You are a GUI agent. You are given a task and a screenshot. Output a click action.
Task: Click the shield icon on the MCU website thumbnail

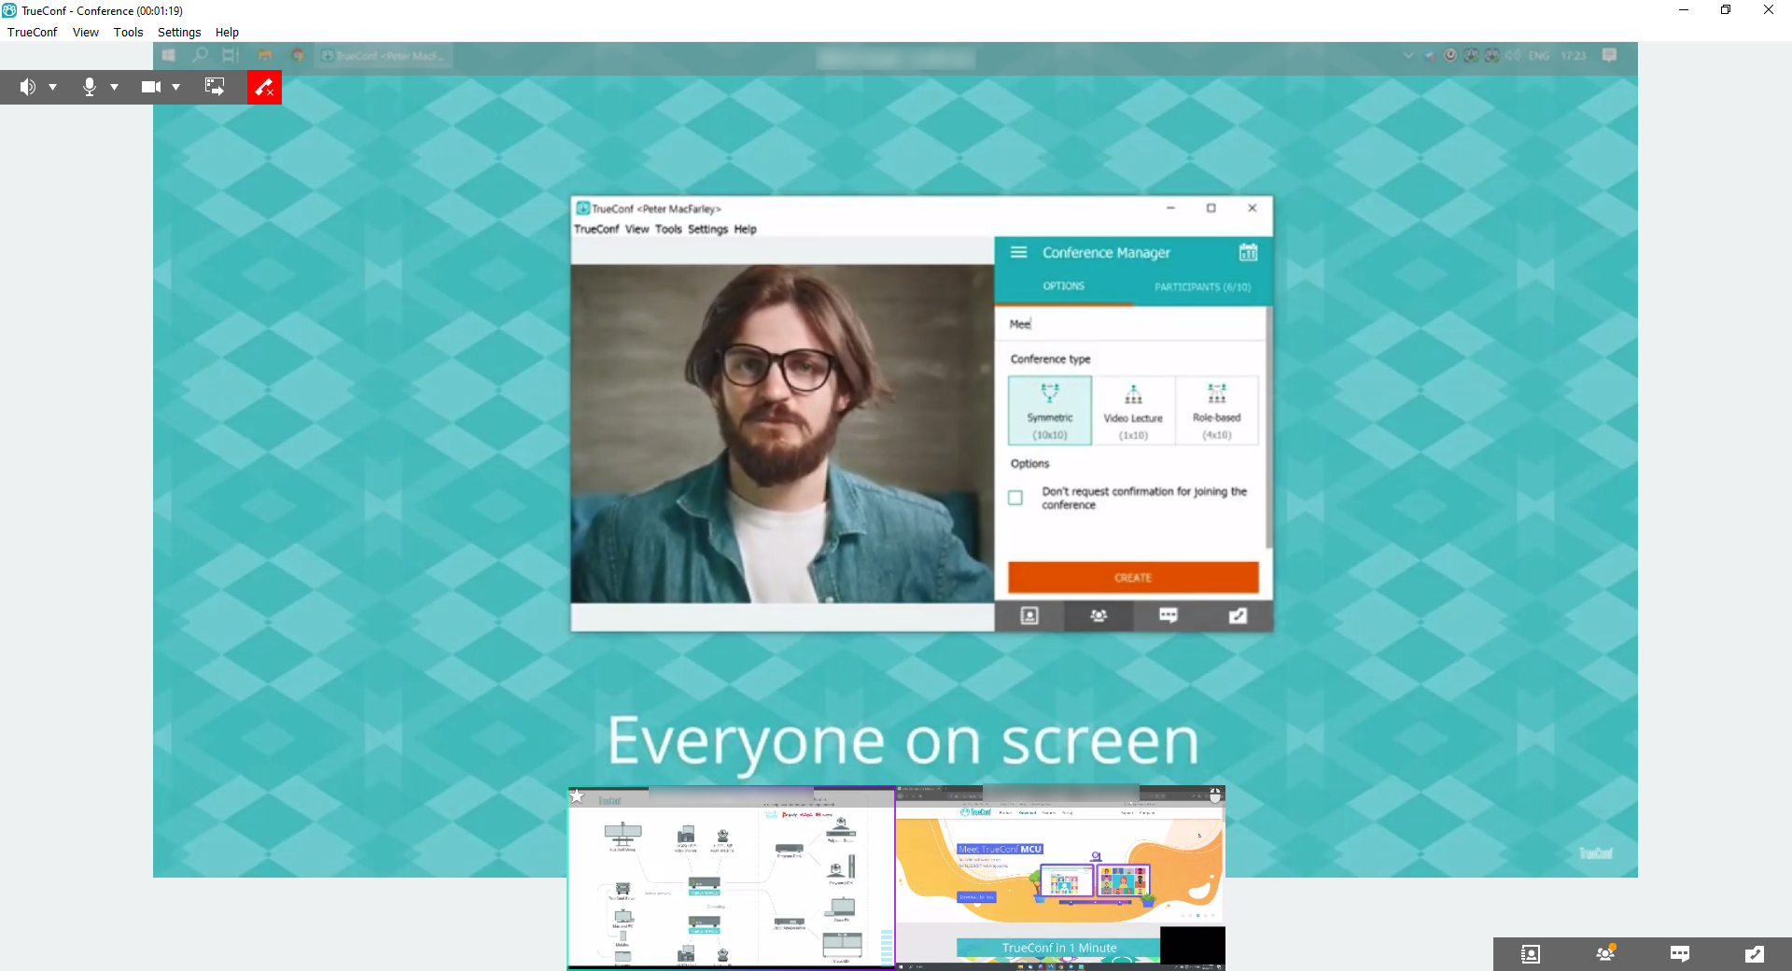click(x=1215, y=795)
